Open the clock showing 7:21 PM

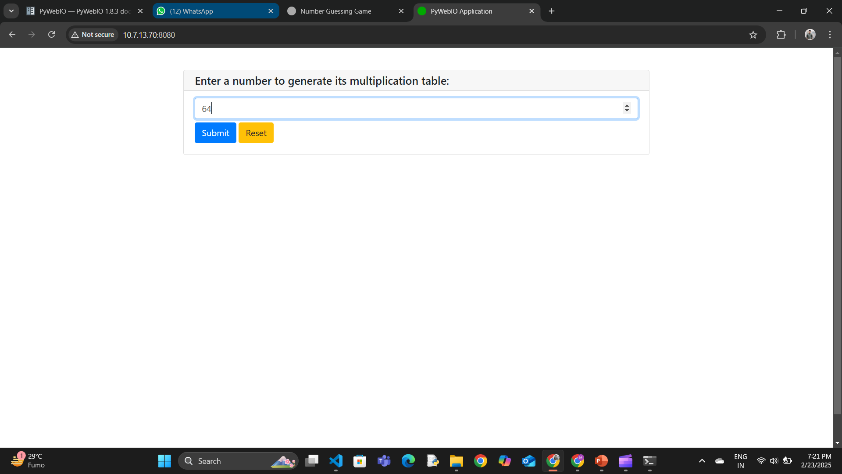point(816,461)
